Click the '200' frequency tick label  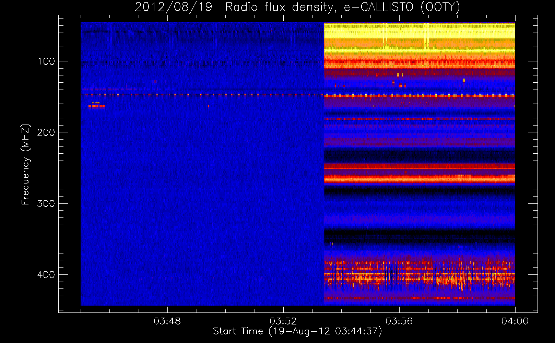point(46,132)
